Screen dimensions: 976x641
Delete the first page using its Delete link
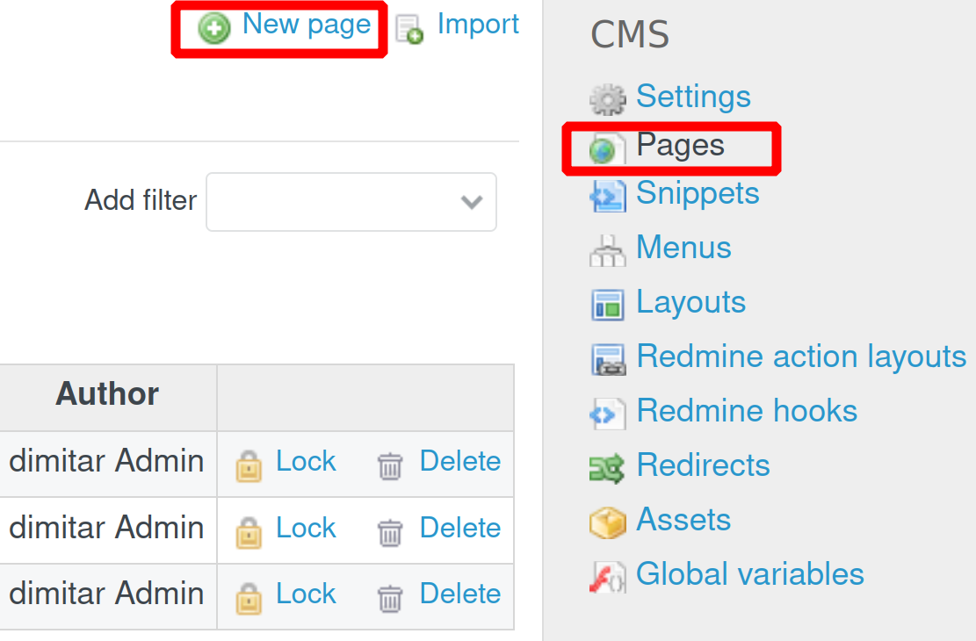tap(459, 460)
